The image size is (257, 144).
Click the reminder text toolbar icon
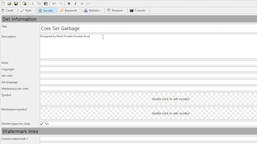tap(88, 4)
